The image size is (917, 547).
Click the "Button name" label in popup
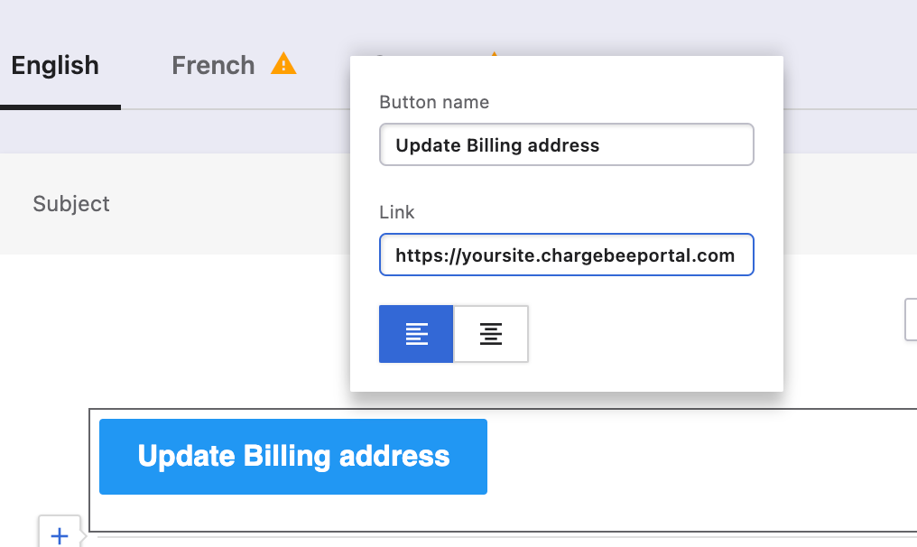point(434,102)
